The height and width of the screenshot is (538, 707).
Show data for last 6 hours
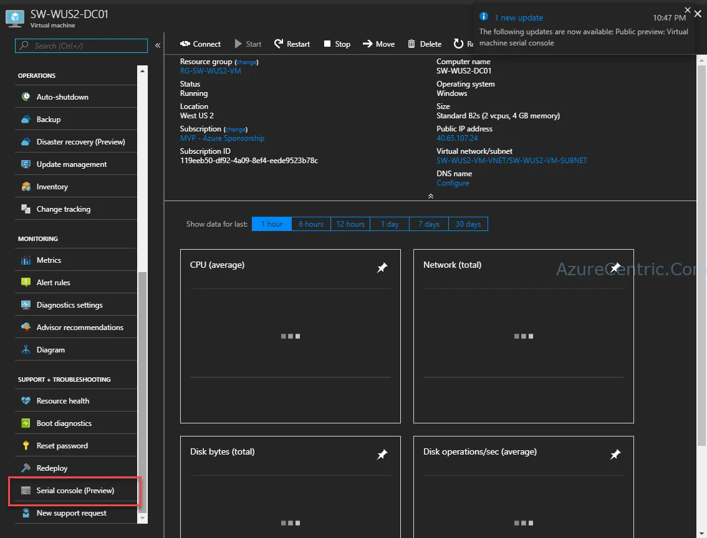click(311, 224)
